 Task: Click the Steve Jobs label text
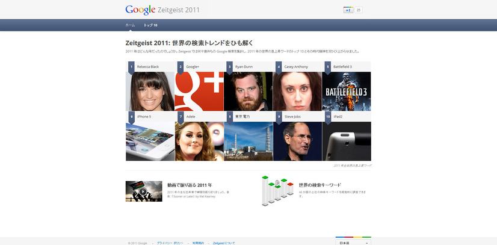292,117
